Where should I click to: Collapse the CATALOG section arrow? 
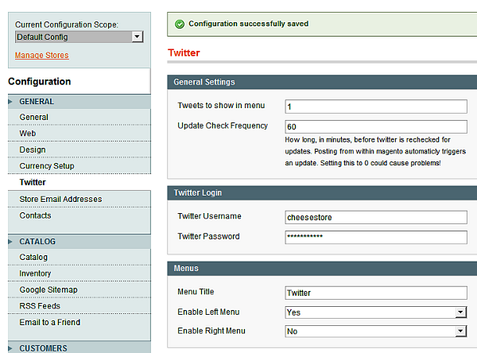[x=10, y=242]
